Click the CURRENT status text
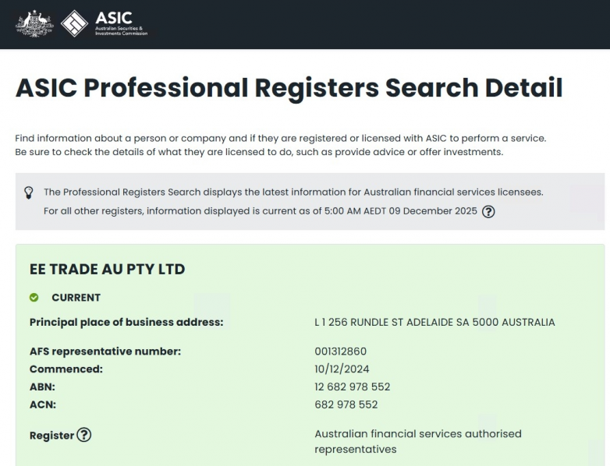Image resolution: width=610 pixels, height=466 pixels. click(x=76, y=298)
